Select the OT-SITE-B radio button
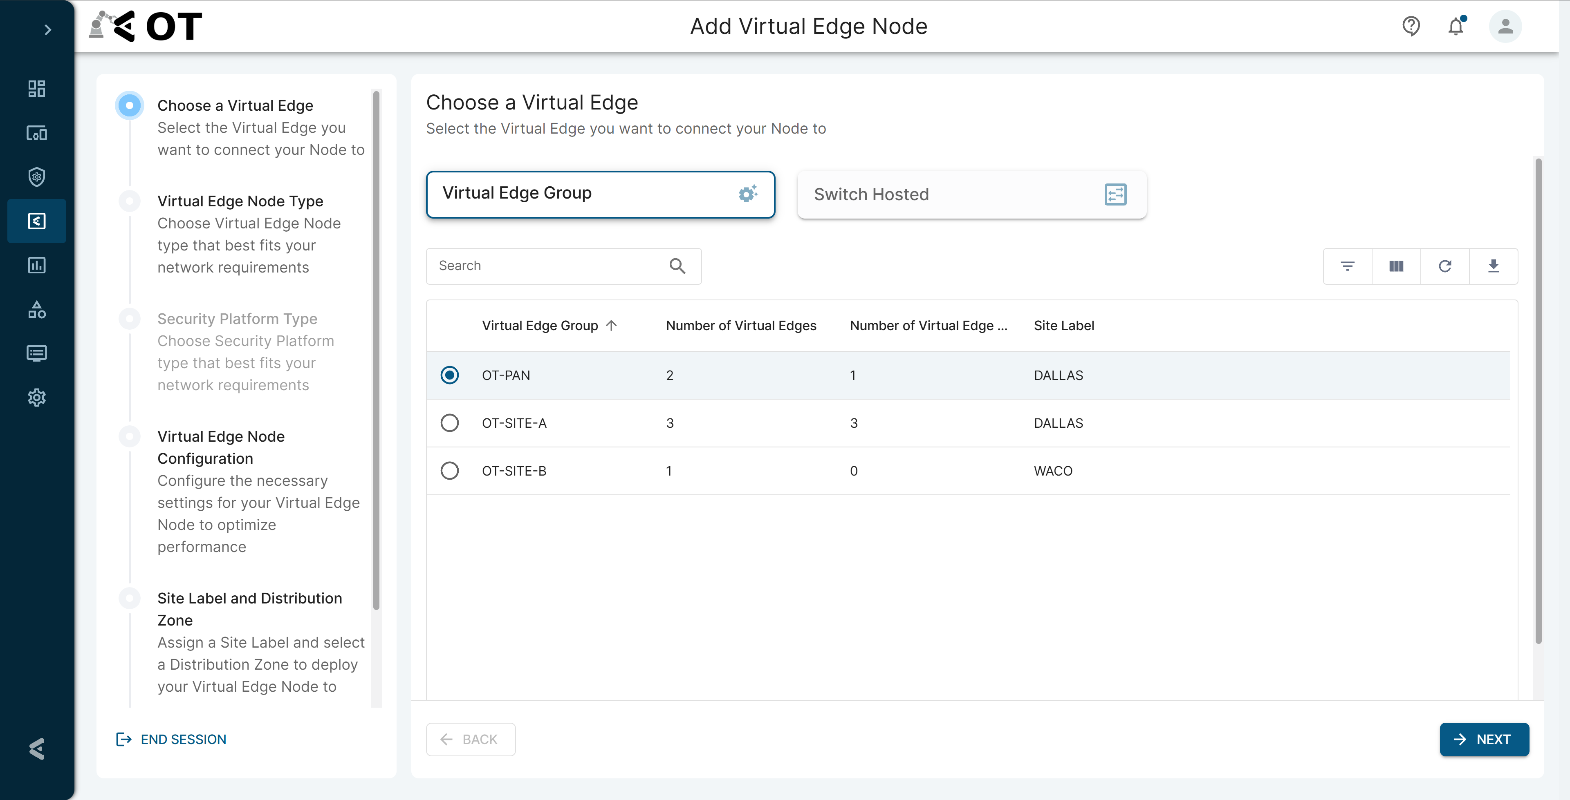The height and width of the screenshot is (800, 1570). (450, 471)
